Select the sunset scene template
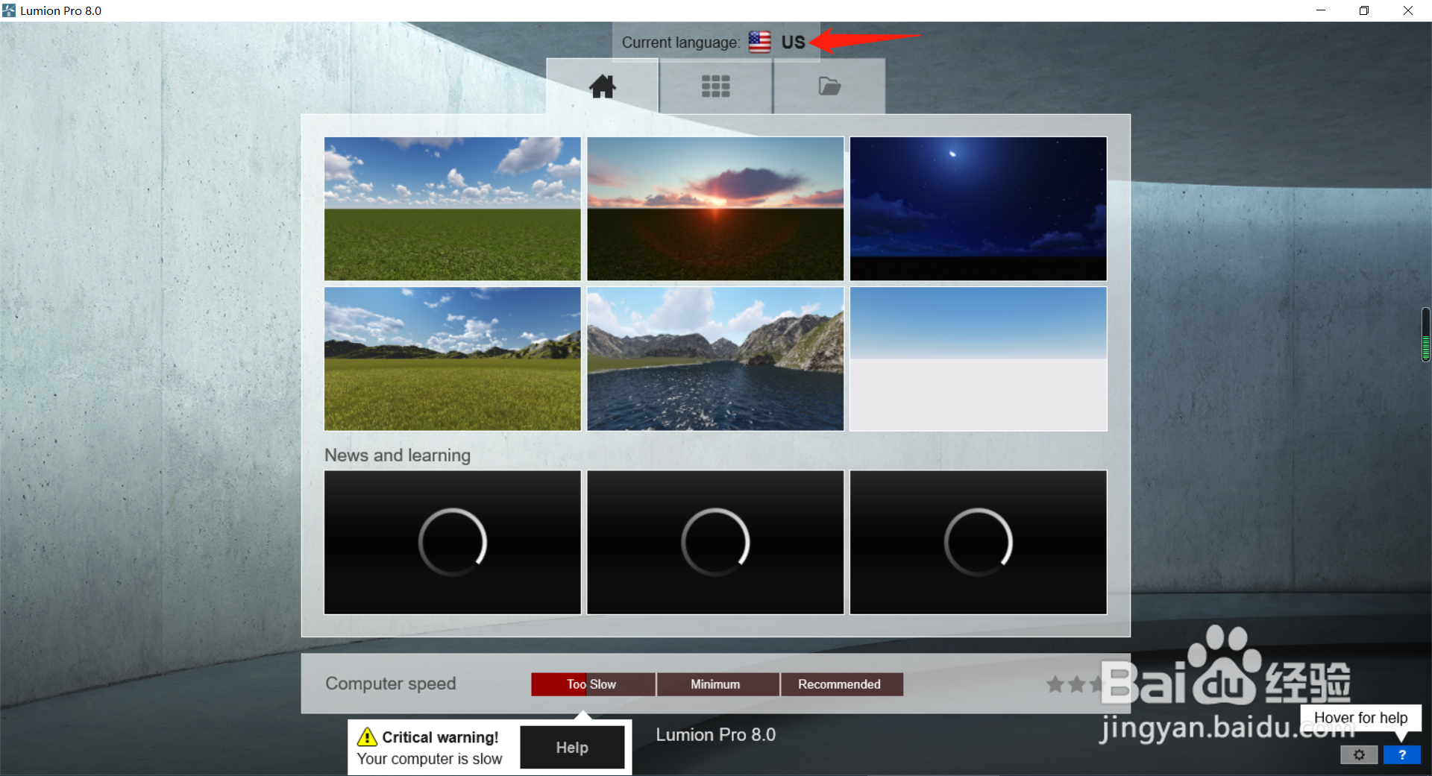Screen dimensions: 1432x776 715,209
